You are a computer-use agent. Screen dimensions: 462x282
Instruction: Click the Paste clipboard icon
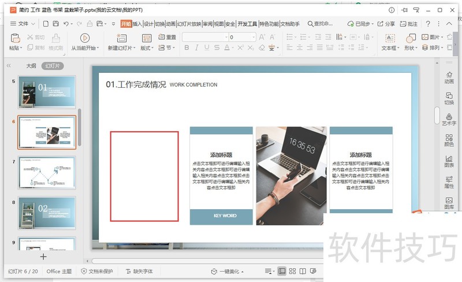16,38
